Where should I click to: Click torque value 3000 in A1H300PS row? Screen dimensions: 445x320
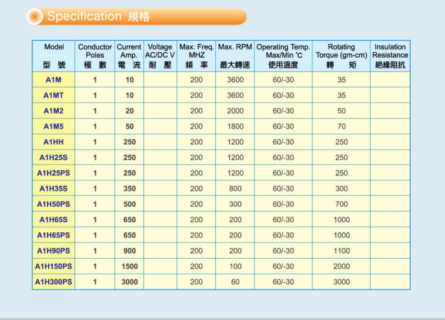342,282
